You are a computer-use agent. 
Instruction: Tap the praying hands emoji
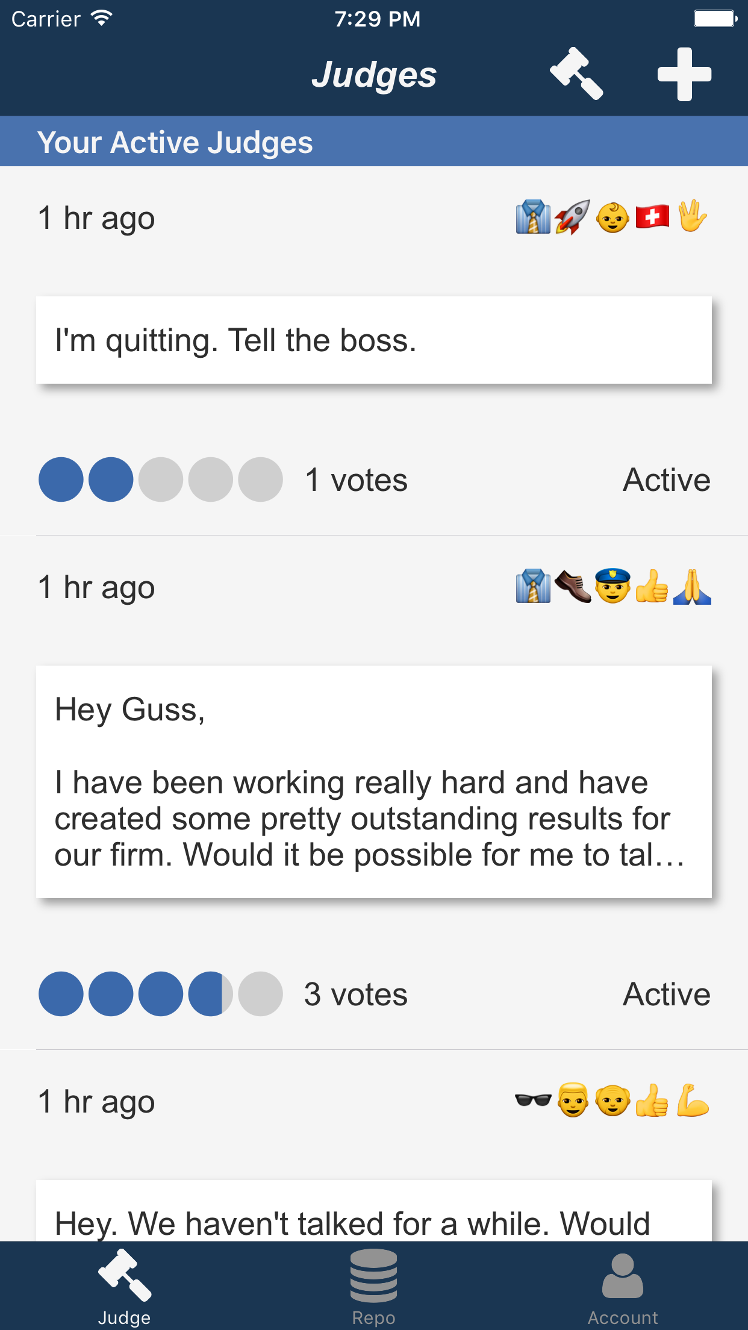(x=693, y=586)
